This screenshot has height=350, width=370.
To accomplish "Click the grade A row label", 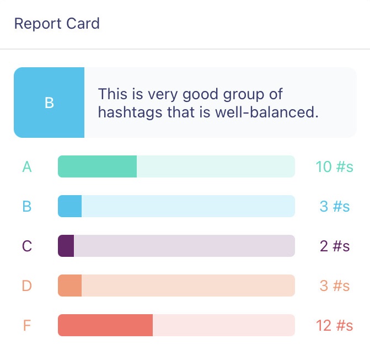I will click(27, 166).
